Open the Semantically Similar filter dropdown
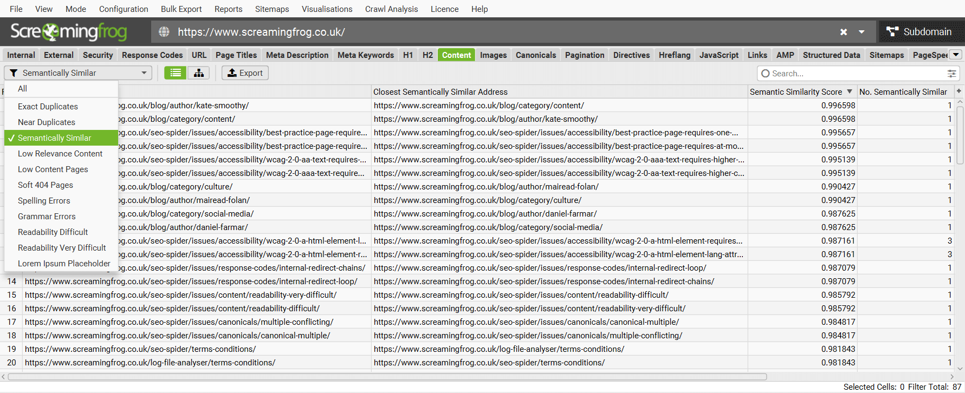Screen dimensions: 965x393 79,73
